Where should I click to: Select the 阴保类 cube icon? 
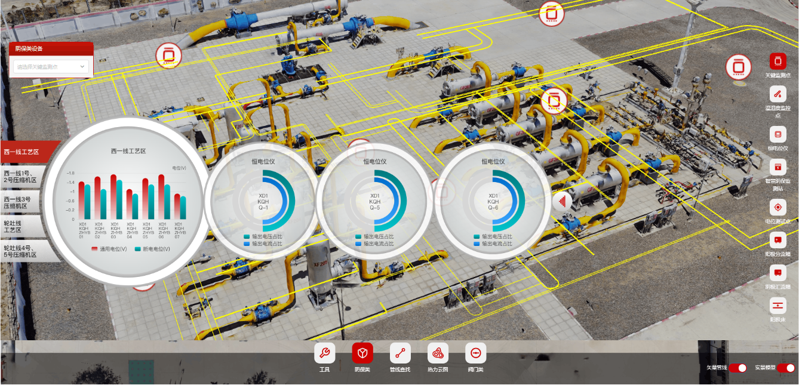click(362, 353)
